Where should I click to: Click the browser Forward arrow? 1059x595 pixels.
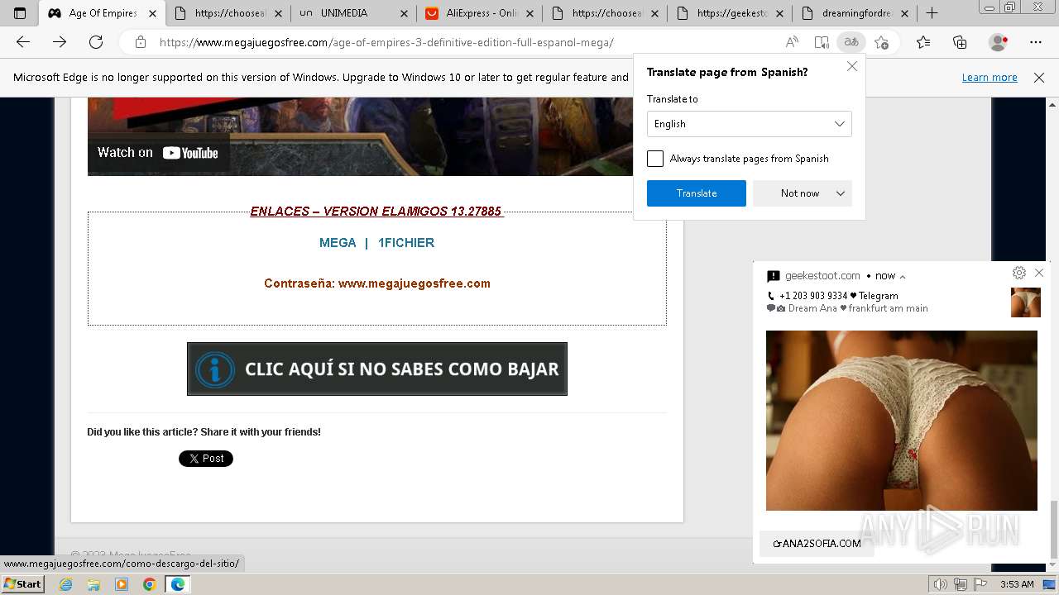[x=60, y=42]
